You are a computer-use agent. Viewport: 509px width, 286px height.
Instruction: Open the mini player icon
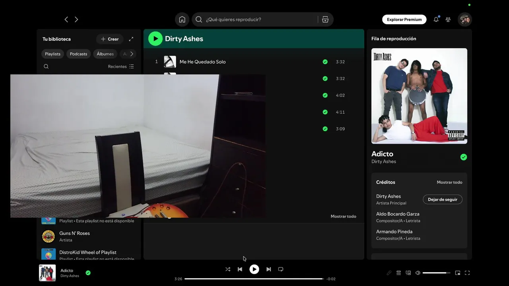458,273
